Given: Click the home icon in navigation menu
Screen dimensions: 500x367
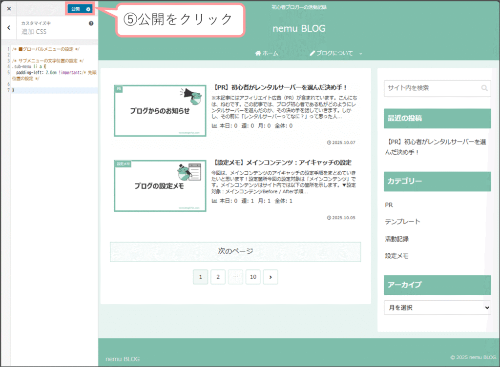Looking at the screenshot, I should [258, 53].
